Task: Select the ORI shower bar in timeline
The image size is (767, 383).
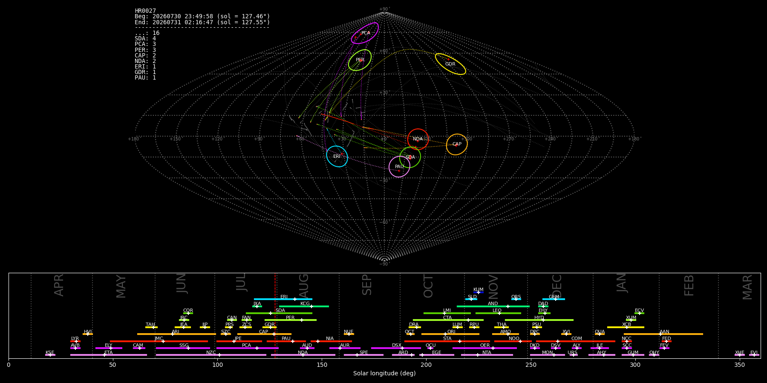Action: [450, 334]
